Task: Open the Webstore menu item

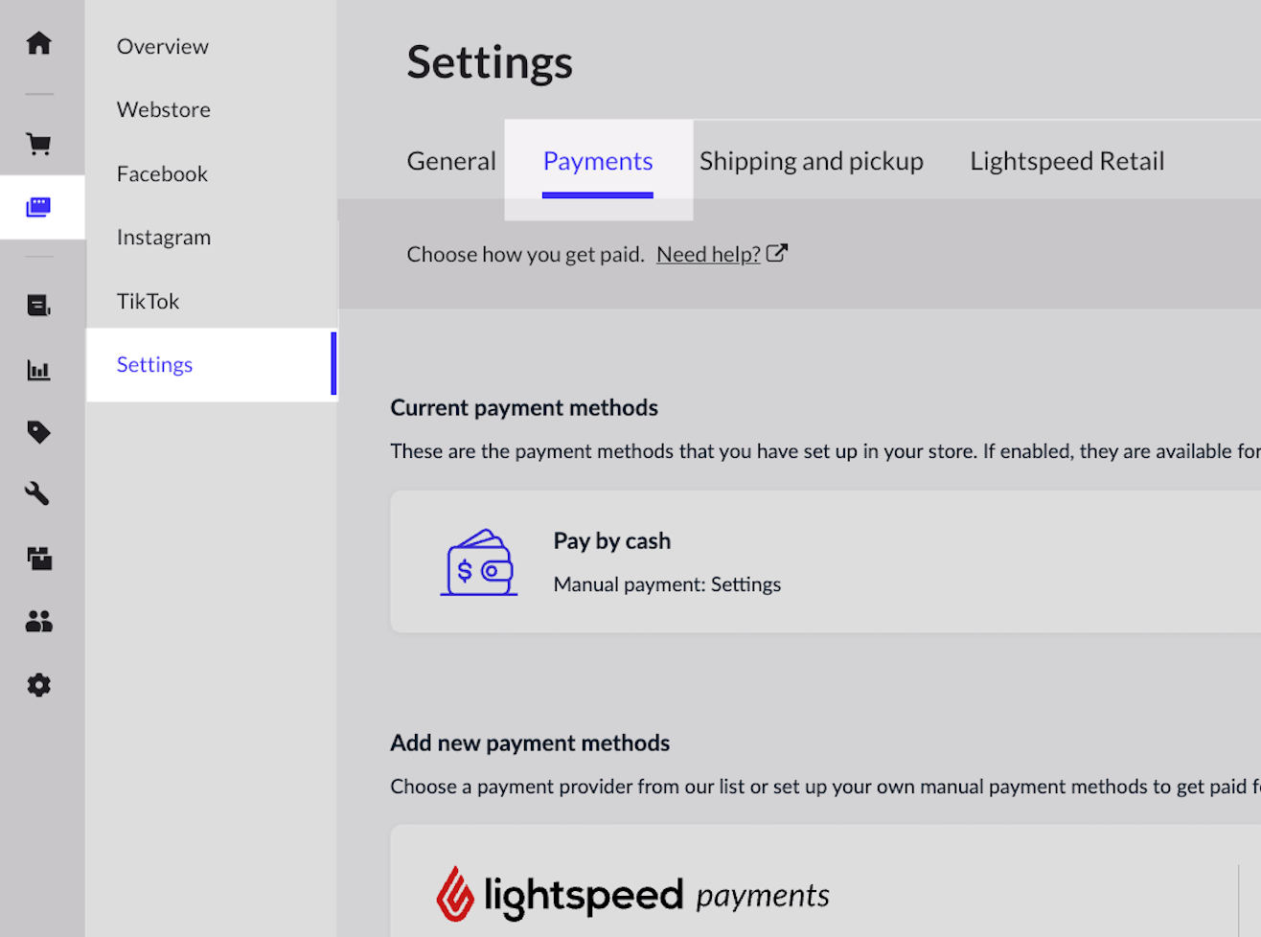Action: 164,109
